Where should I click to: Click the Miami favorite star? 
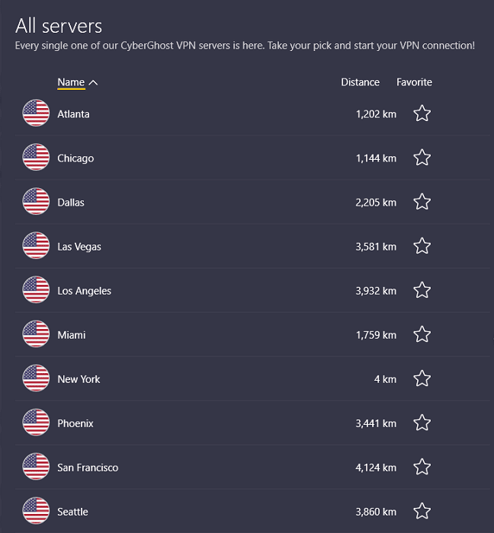pyautogui.click(x=422, y=334)
